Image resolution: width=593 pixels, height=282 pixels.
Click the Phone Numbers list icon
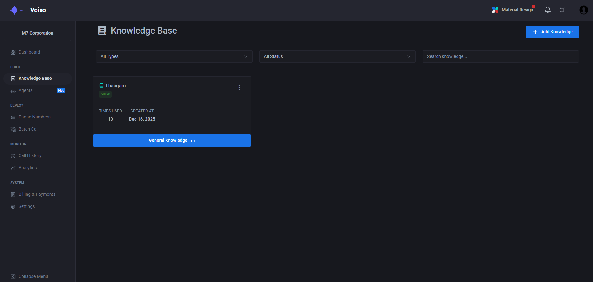pyautogui.click(x=13, y=117)
